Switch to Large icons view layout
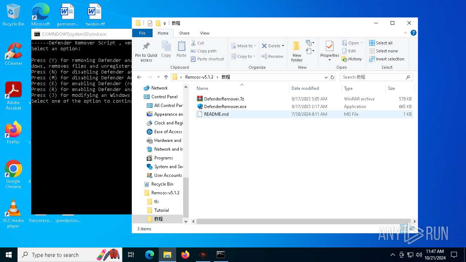This screenshot has width=466, height=262. point(412,229)
